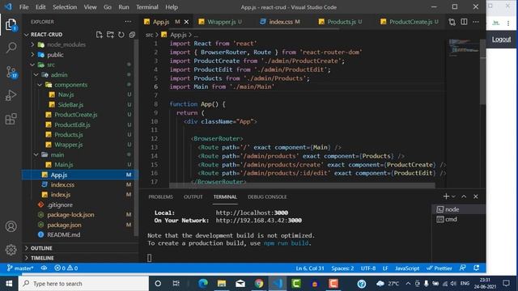The image size is (518, 291).
Task: Click New File icon in Explorer header
Action: pyautogui.click(x=99, y=35)
